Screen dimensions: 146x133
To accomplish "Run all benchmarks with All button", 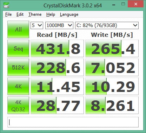I will click(x=18, y=29).
